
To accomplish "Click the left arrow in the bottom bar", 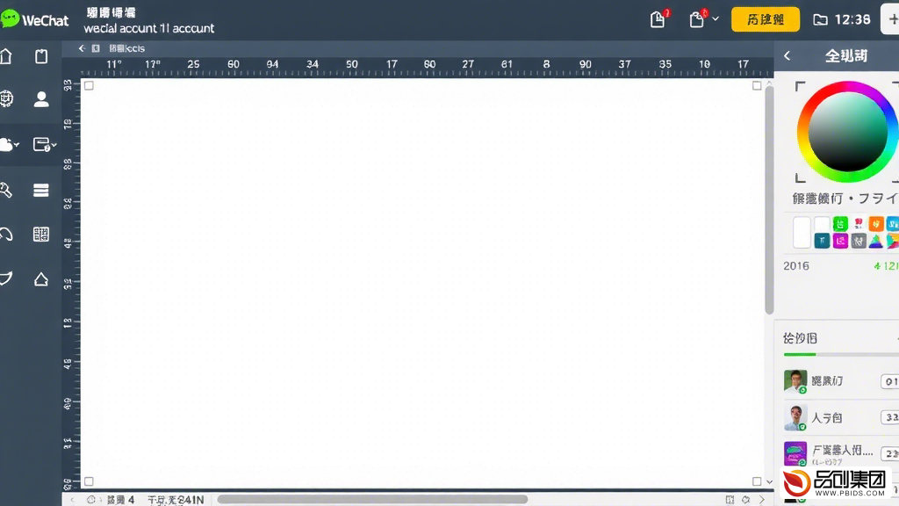I will coord(72,500).
